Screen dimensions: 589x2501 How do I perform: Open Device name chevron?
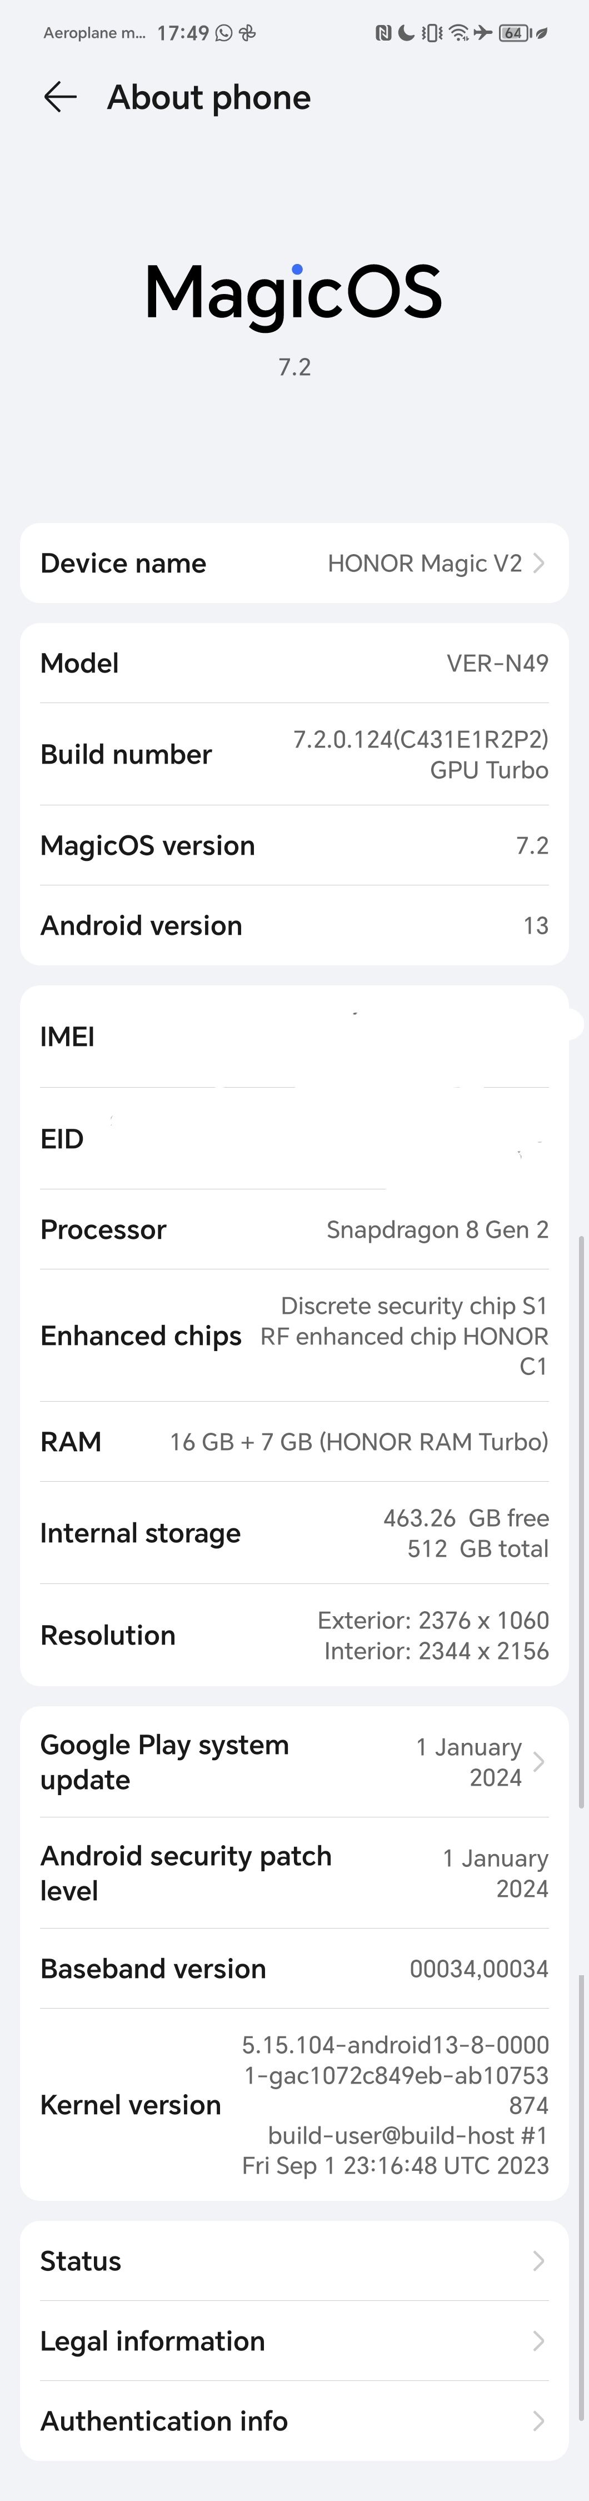[x=538, y=563]
